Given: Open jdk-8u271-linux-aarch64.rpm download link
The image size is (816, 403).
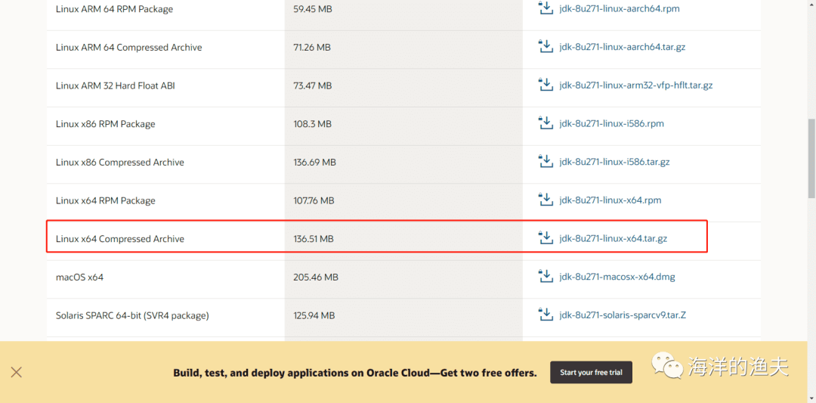Looking at the screenshot, I should click(620, 9).
